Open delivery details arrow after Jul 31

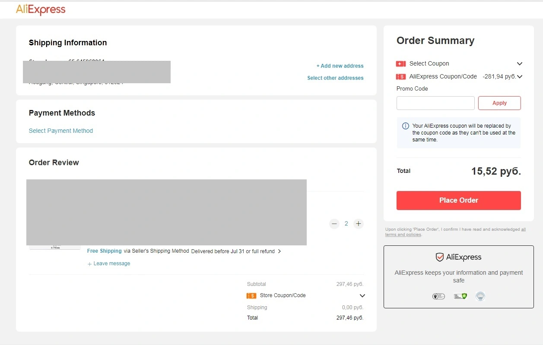[279, 251]
